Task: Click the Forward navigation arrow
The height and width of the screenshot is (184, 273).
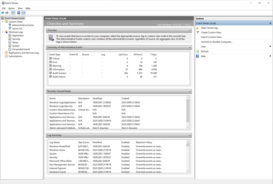Action: [7, 13]
